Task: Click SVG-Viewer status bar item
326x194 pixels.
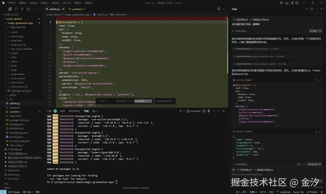Action: tap(14, 192)
